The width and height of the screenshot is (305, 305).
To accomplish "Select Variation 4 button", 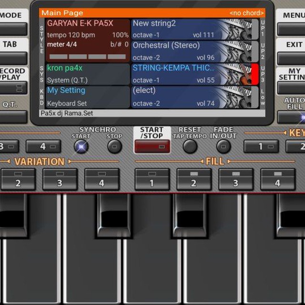I will tap(102, 179).
